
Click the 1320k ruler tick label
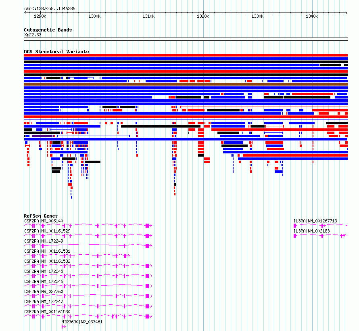(x=203, y=16)
